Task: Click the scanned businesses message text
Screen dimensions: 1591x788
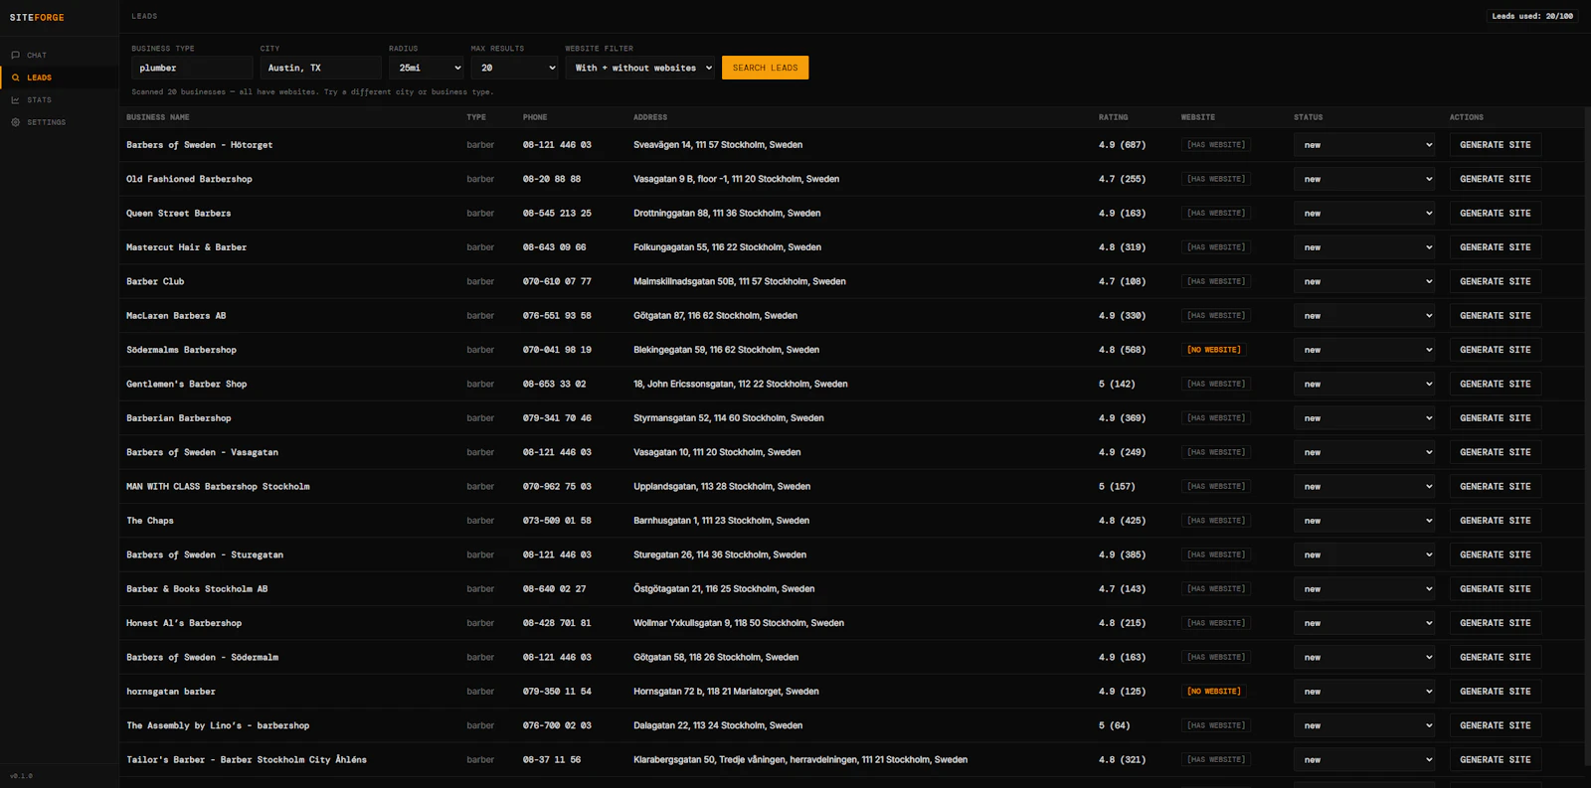Action: (x=312, y=92)
